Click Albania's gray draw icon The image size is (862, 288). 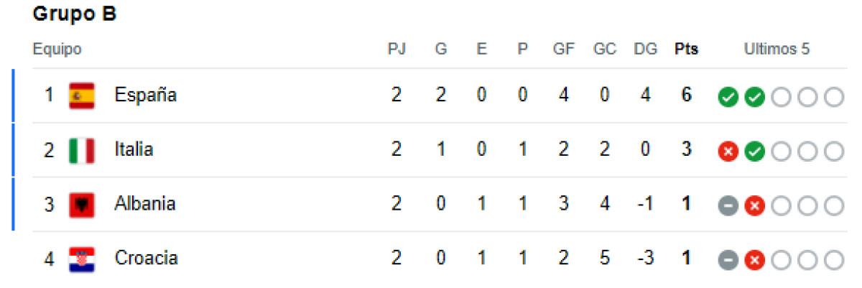(x=728, y=205)
